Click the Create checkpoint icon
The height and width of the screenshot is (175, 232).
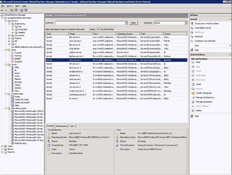192,93
